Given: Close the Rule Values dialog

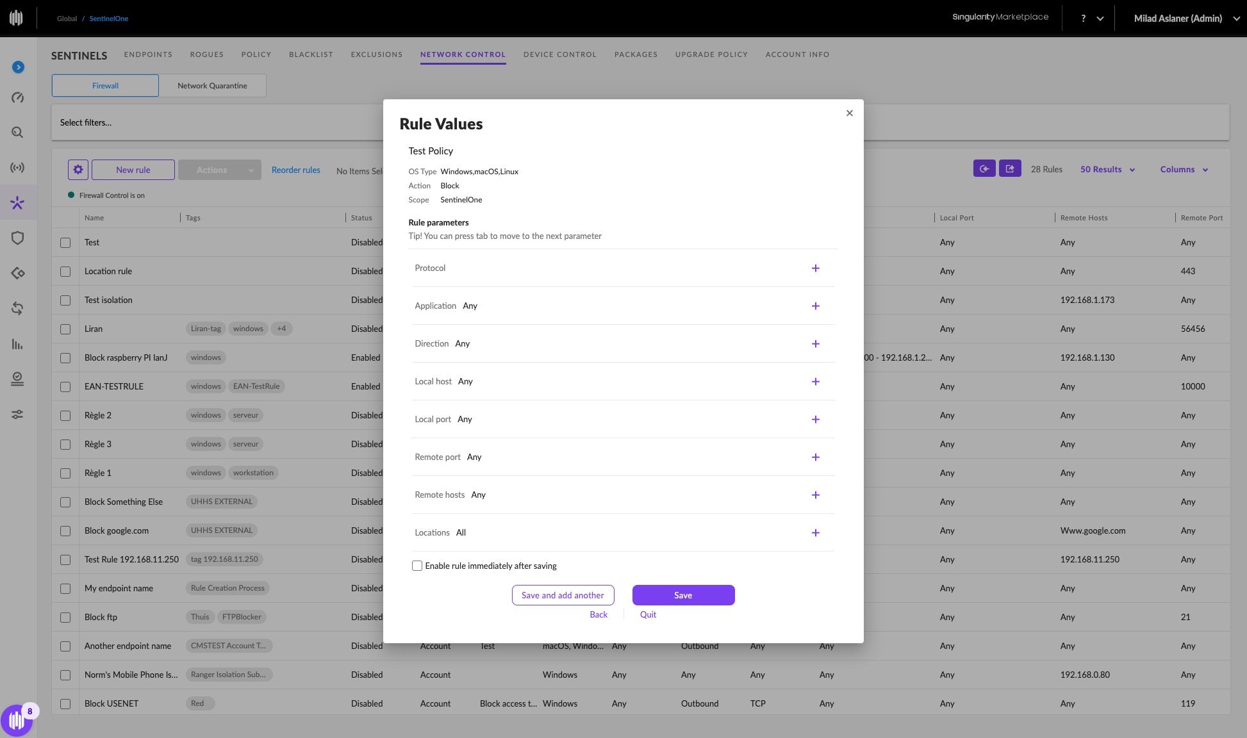Looking at the screenshot, I should (x=849, y=113).
